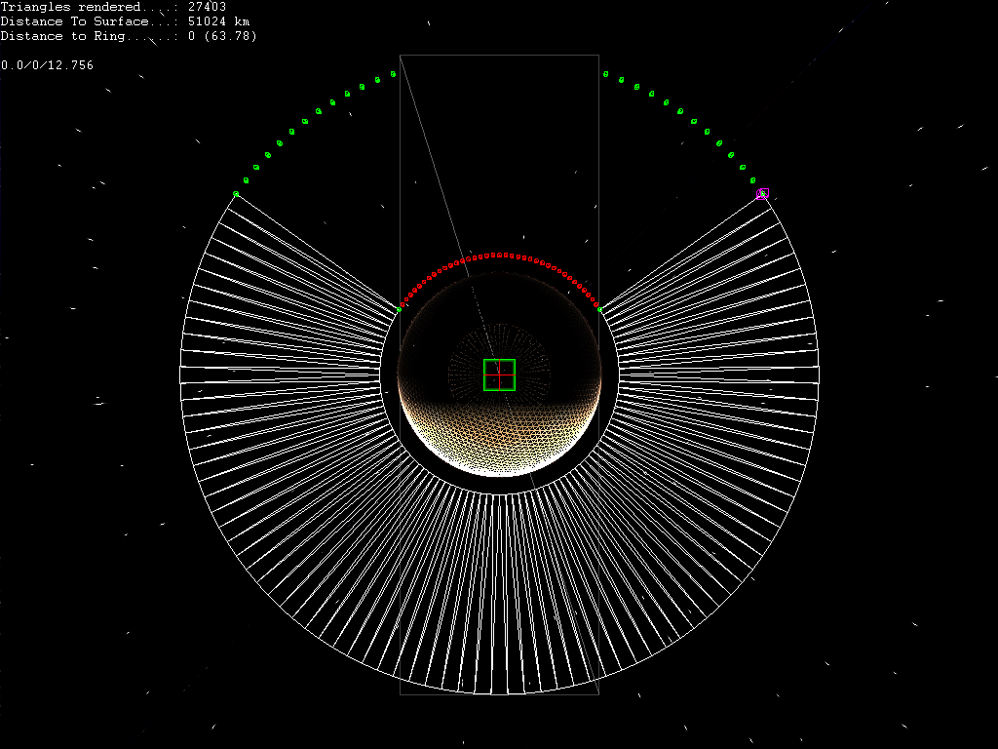Click the 'Triangles rendered' readout text
The image size is (998, 749).
pyautogui.click(x=113, y=7)
